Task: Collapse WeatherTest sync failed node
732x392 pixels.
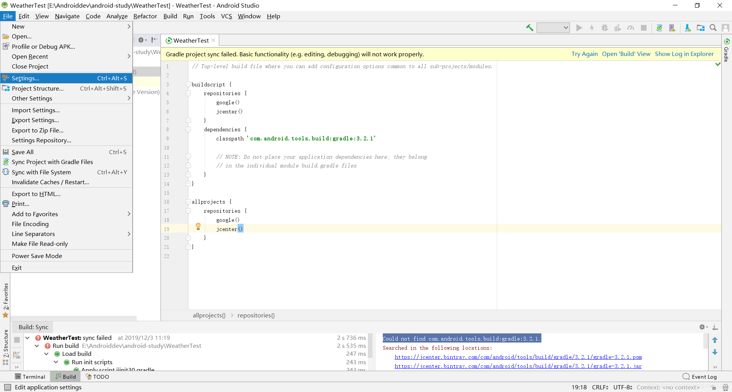Action: click(27, 338)
